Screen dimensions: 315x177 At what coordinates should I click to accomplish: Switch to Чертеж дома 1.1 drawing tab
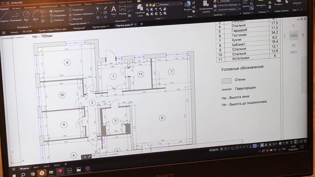click(100, 27)
